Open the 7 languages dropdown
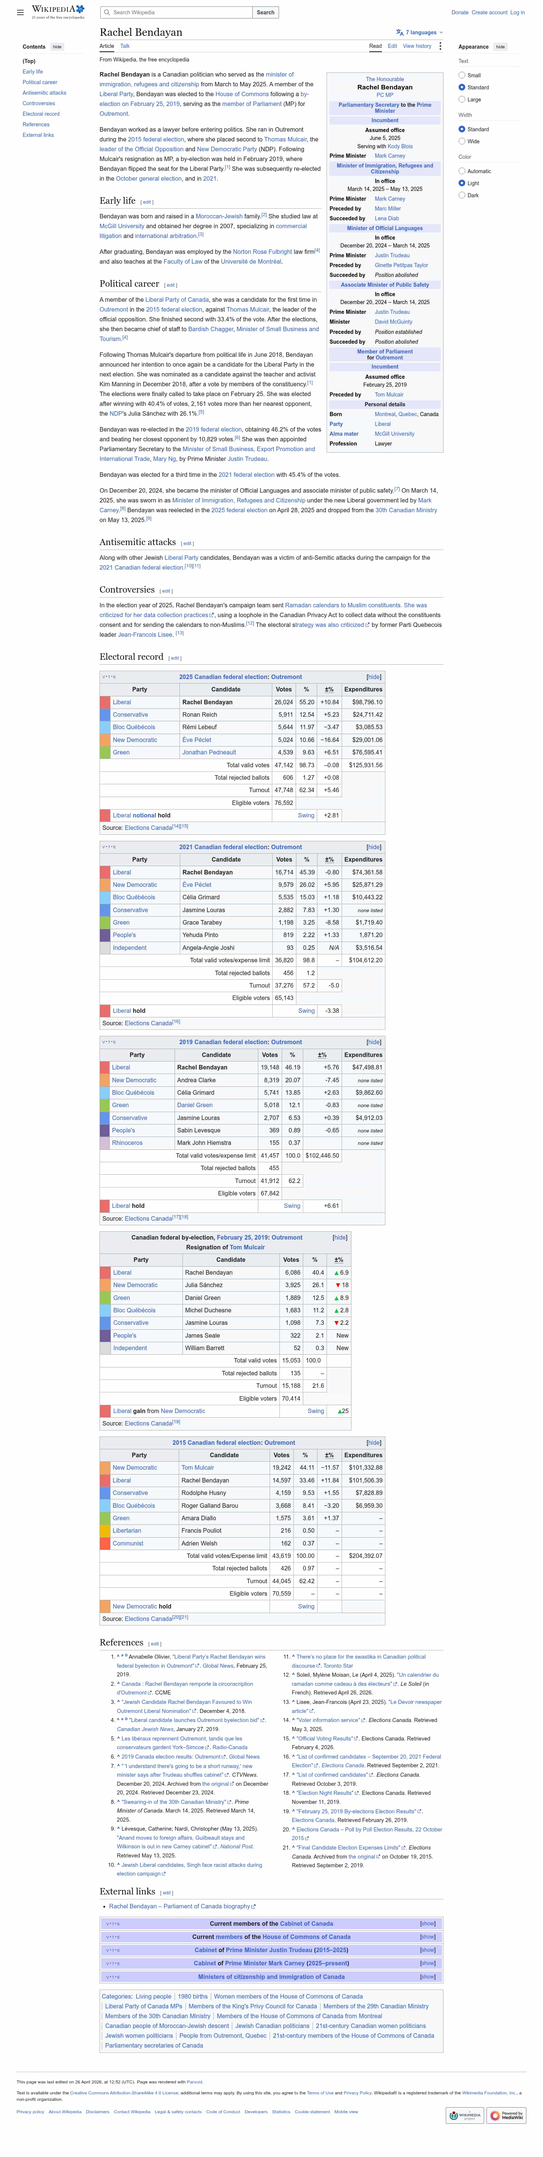Screen dimensions: 543x2157 pyautogui.click(x=420, y=33)
